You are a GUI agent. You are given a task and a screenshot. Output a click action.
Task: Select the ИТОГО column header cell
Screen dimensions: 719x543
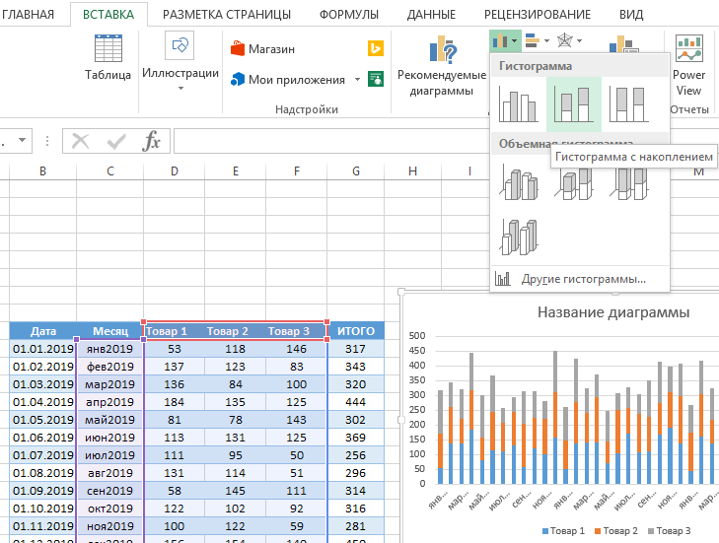pos(355,331)
